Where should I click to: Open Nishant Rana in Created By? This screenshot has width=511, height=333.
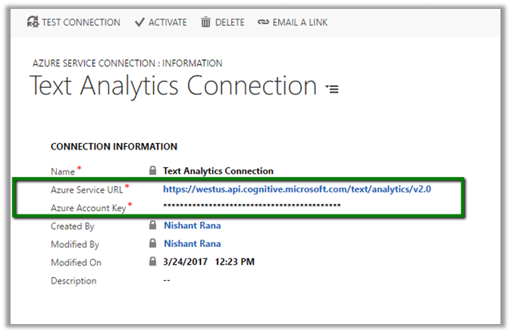[x=192, y=226]
